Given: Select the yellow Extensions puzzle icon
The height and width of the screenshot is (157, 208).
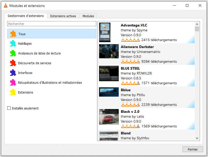Looking at the screenshot, I should [x=13, y=93].
